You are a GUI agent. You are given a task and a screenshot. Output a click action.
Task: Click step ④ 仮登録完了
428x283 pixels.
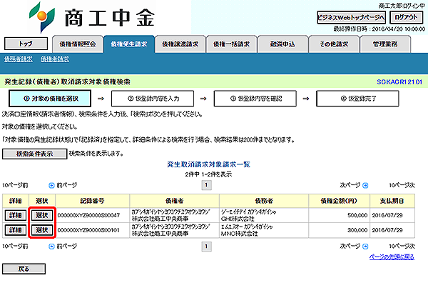tap(357, 99)
